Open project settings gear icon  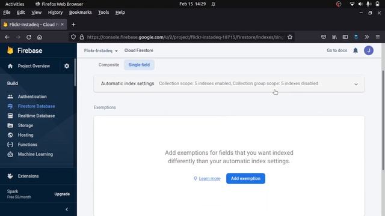tap(67, 66)
